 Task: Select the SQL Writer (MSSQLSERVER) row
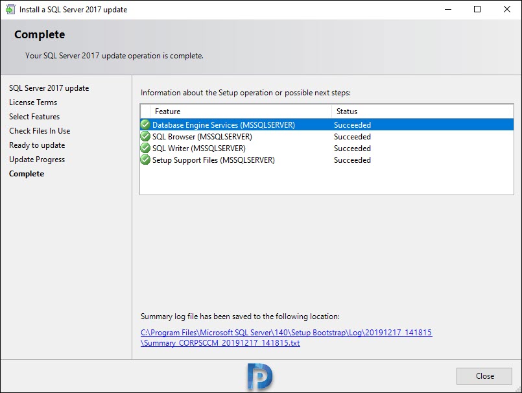(327, 149)
